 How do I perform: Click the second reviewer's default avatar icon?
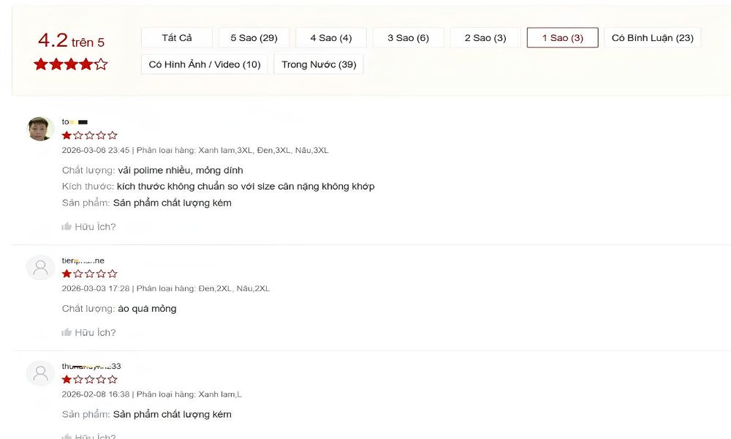[41, 268]
